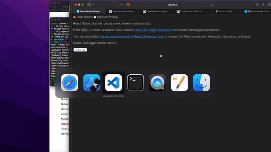271x152 pixels.
Task: Click the 'React Native JS code runs' sentence
Action: pyautogui.click(x=112, y=24)
